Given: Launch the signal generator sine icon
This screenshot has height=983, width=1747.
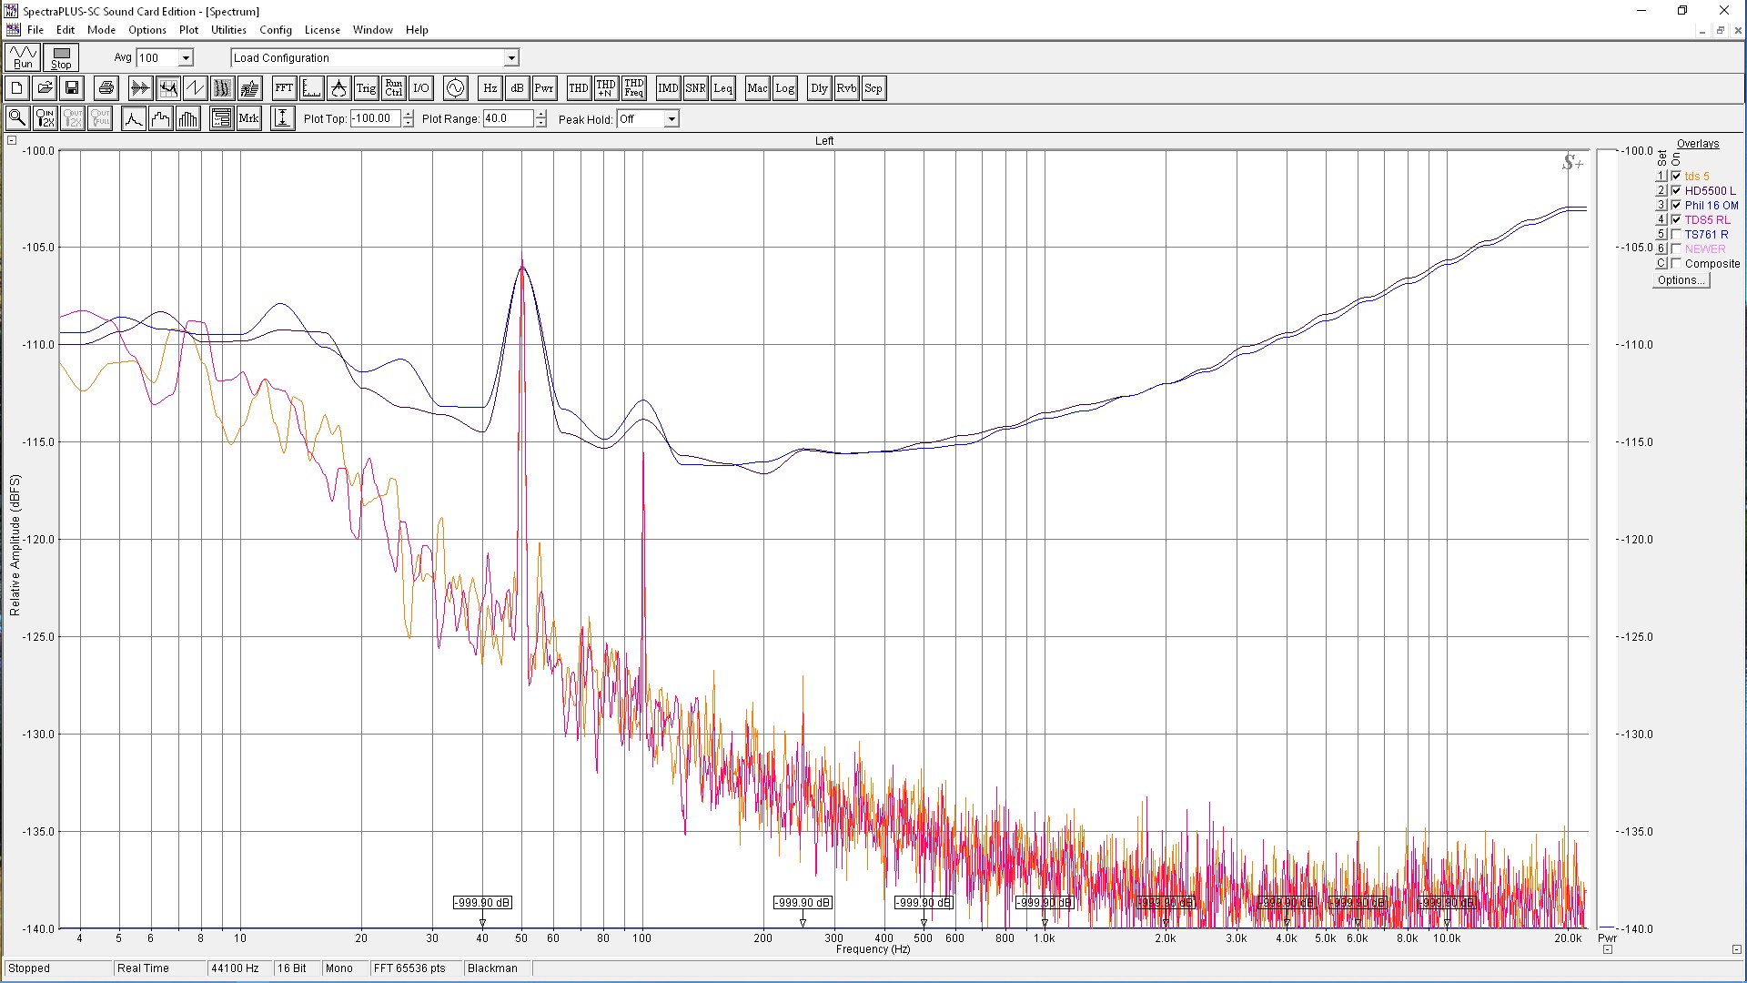Looking at the screenshot, I should pyautogui.click(x=455, y=88).
